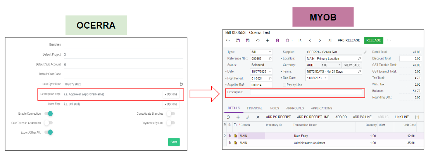
Task: Expand the Data Entry row chevron
Action: tap(225, 136)
